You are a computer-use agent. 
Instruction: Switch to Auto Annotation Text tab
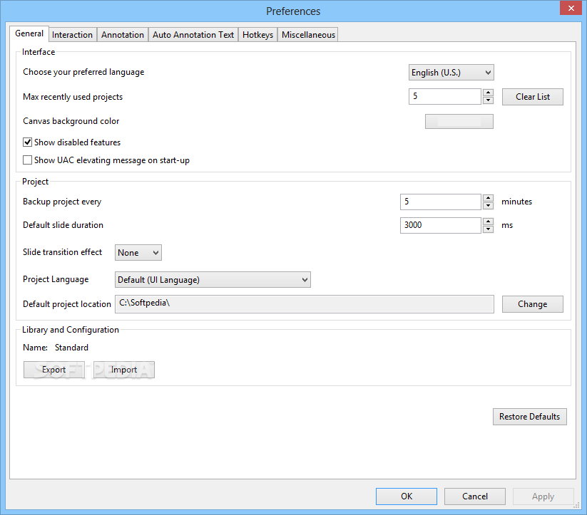pos(193,35)
